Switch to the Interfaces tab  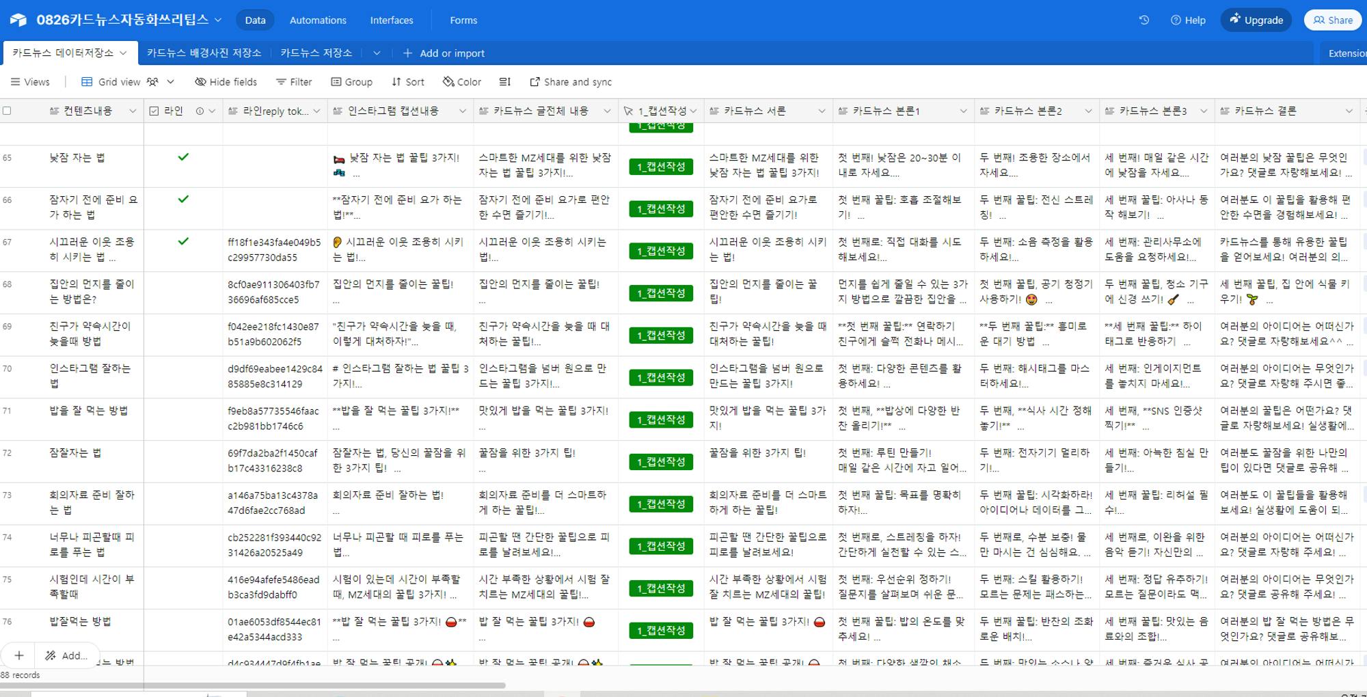tap(392, 20)
